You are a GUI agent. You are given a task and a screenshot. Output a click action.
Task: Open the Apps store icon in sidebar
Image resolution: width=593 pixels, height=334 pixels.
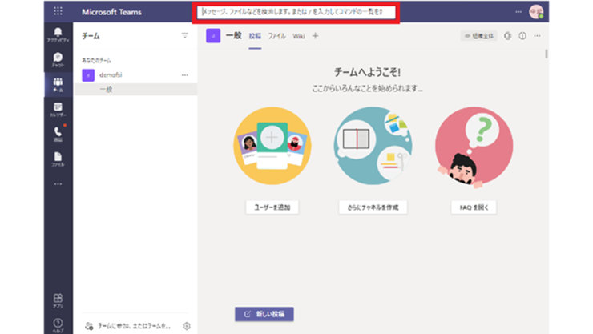coord(58,300)
